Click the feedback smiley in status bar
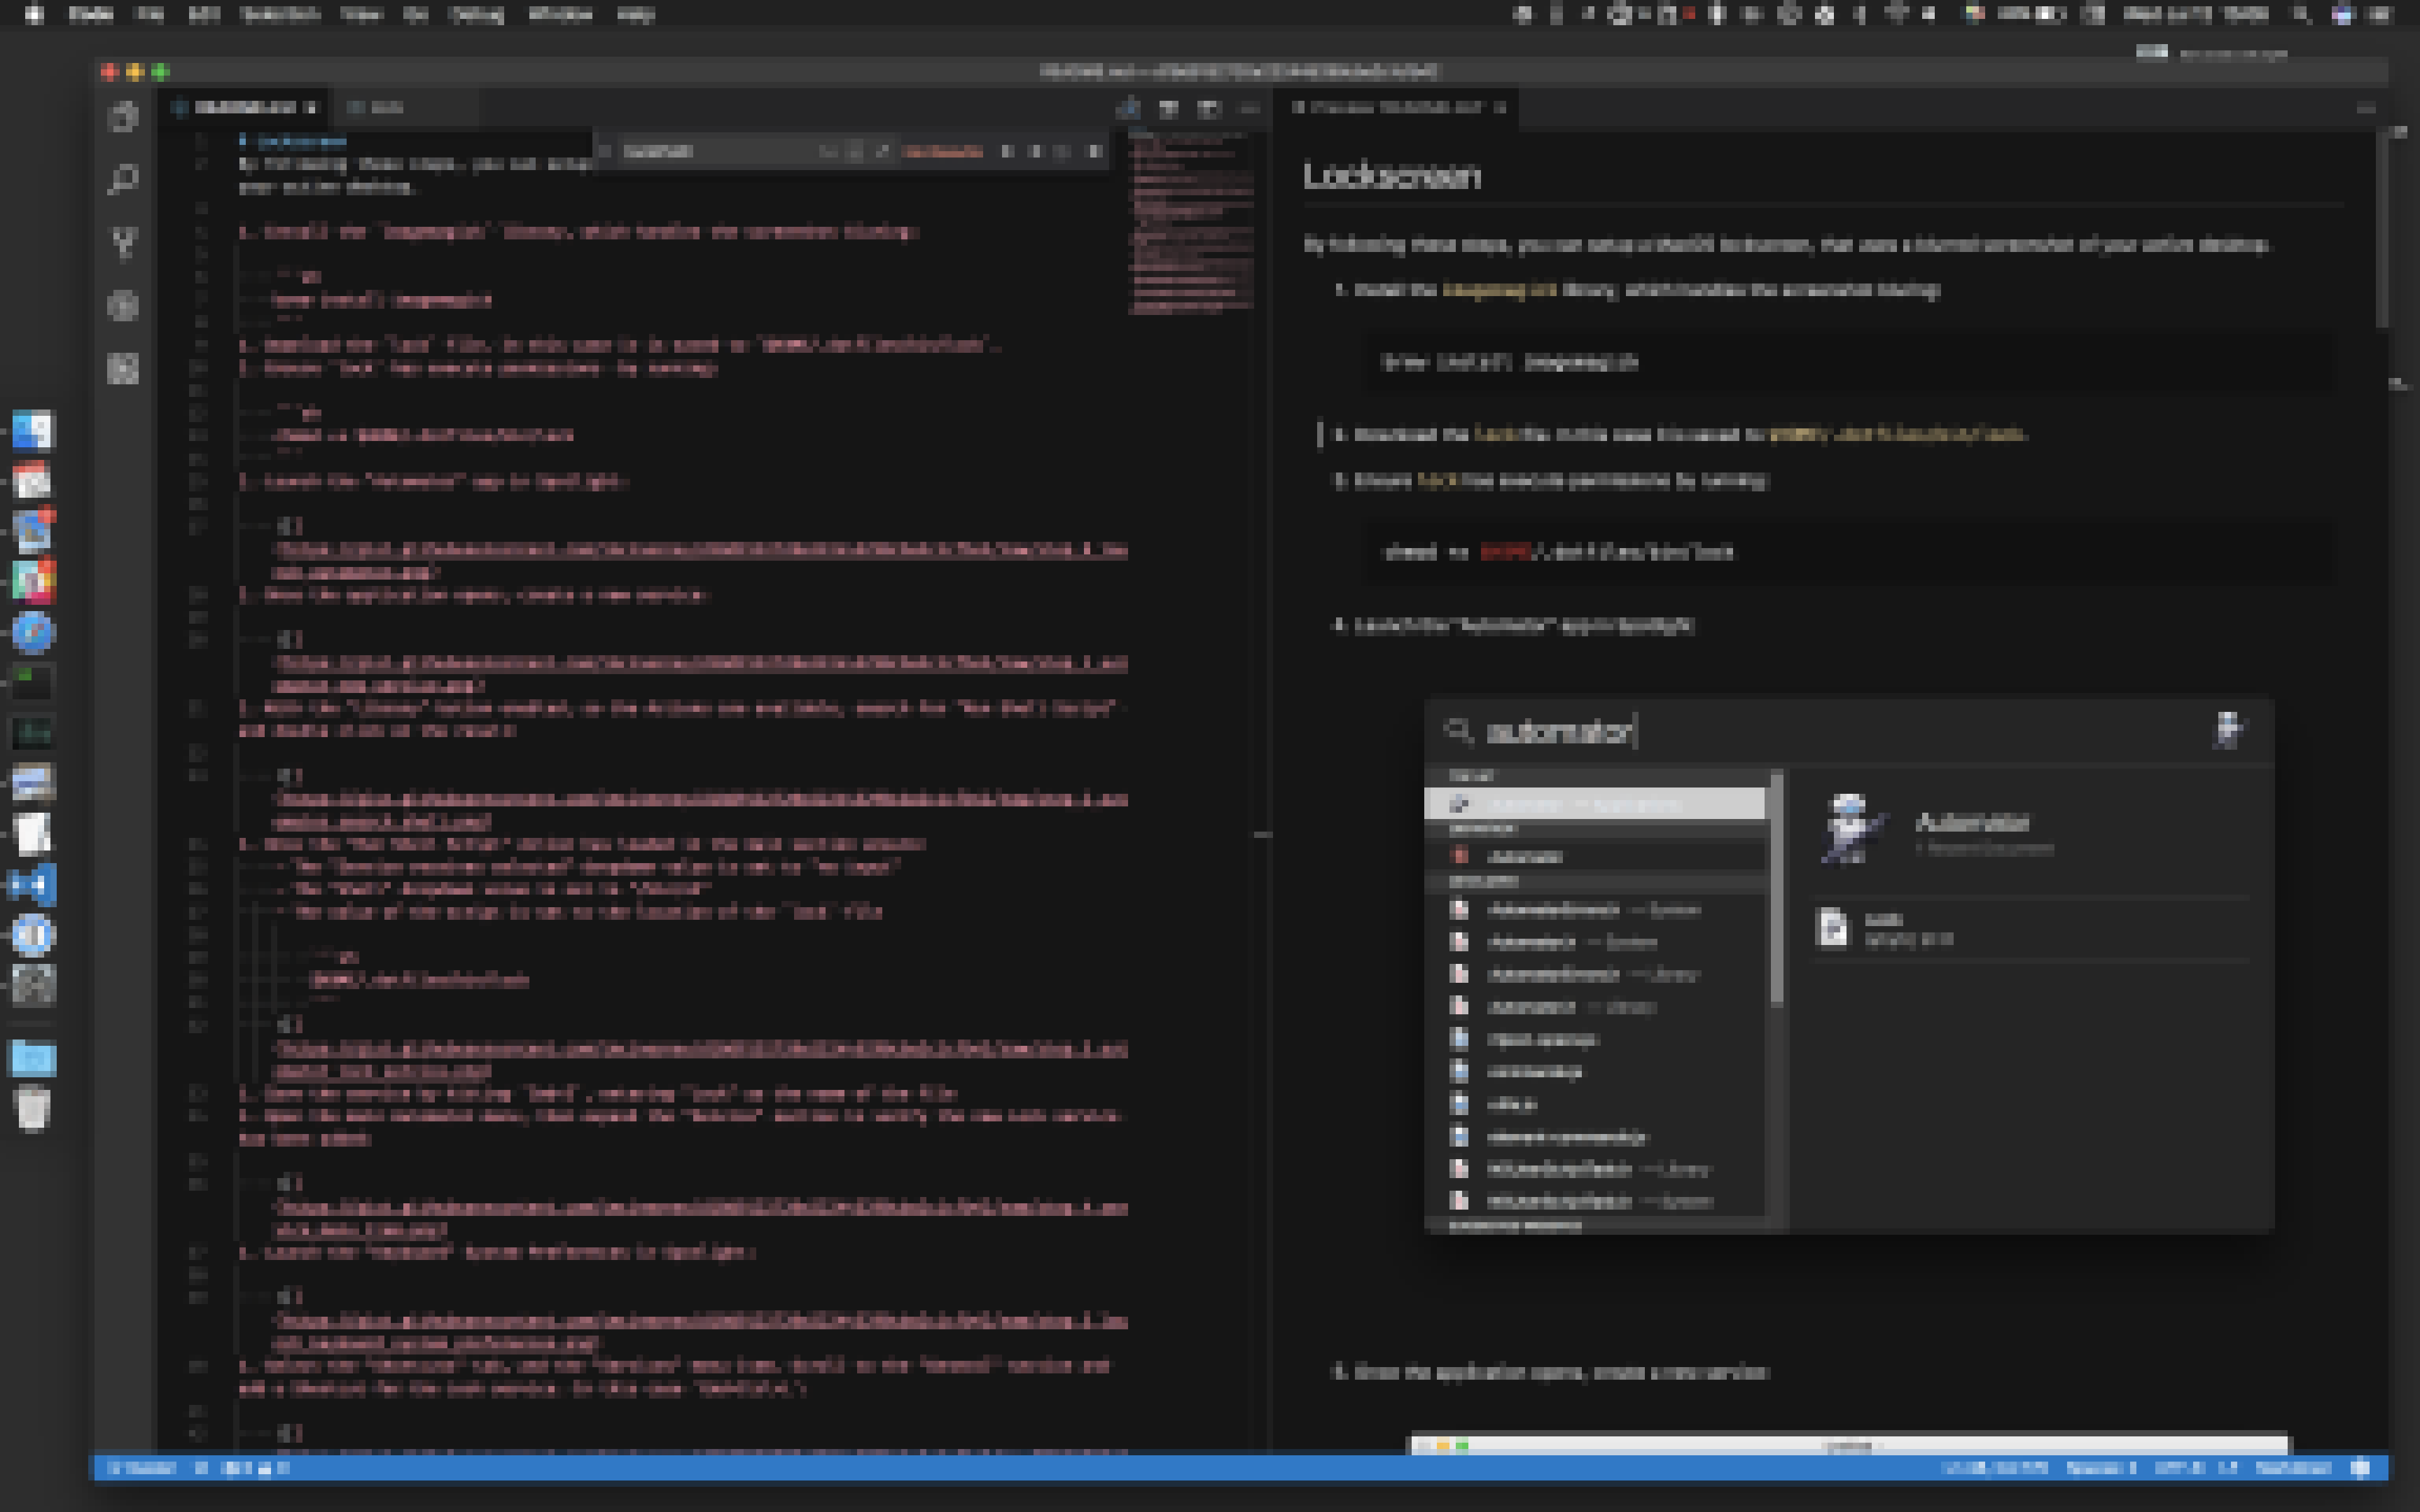 [2361, 1468]
